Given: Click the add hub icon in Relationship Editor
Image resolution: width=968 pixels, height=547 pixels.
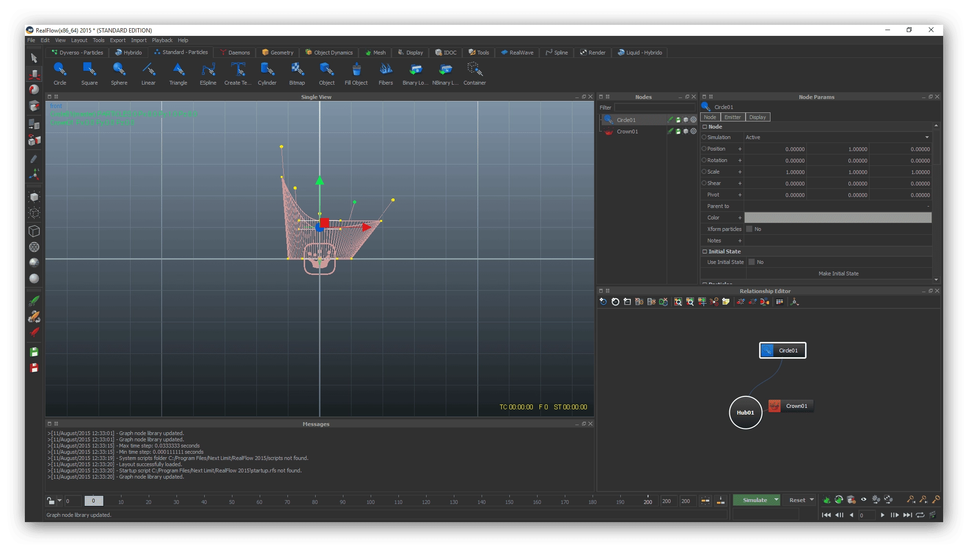Looking at the screenshot, I should click(x=615, y=302).
